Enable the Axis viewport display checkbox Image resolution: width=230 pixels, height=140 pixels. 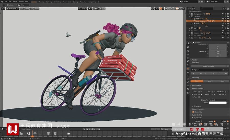point(212,92)
